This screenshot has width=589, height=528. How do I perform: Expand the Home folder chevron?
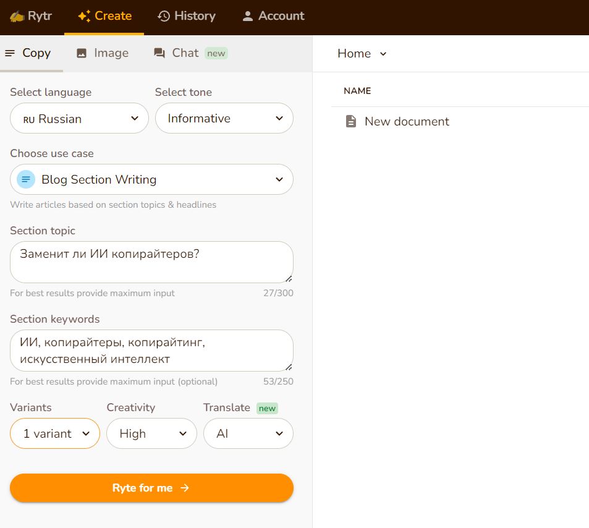click(x=383, y=54)
